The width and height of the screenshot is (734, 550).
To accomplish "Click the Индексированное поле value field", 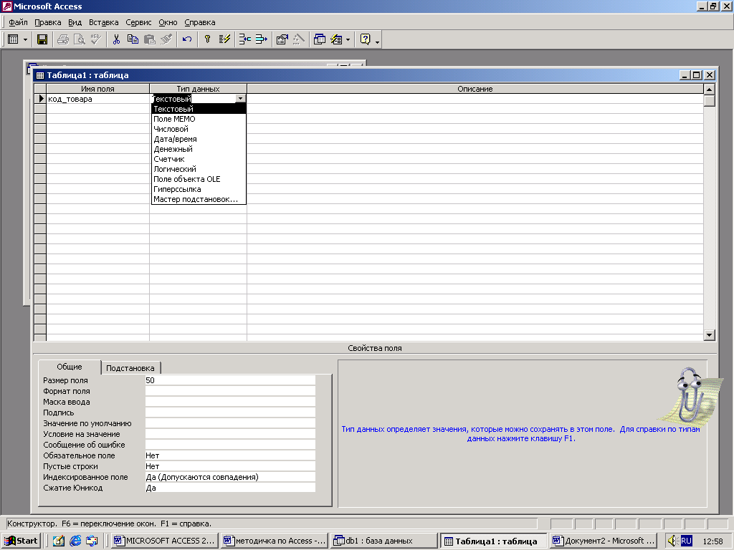I will coord(230,477).
